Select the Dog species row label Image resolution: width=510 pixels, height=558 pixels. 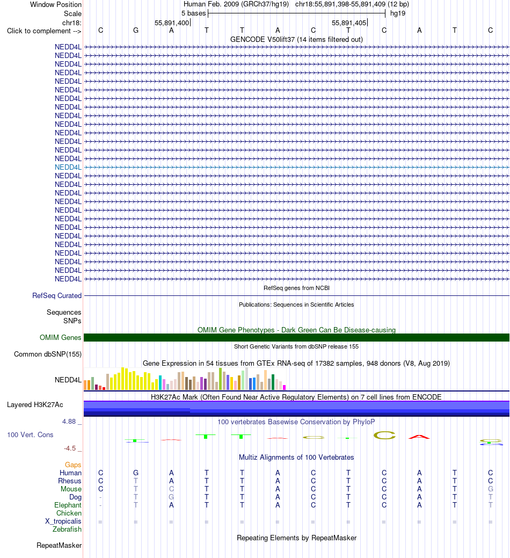pyautogui.click(x=75, y=497)
